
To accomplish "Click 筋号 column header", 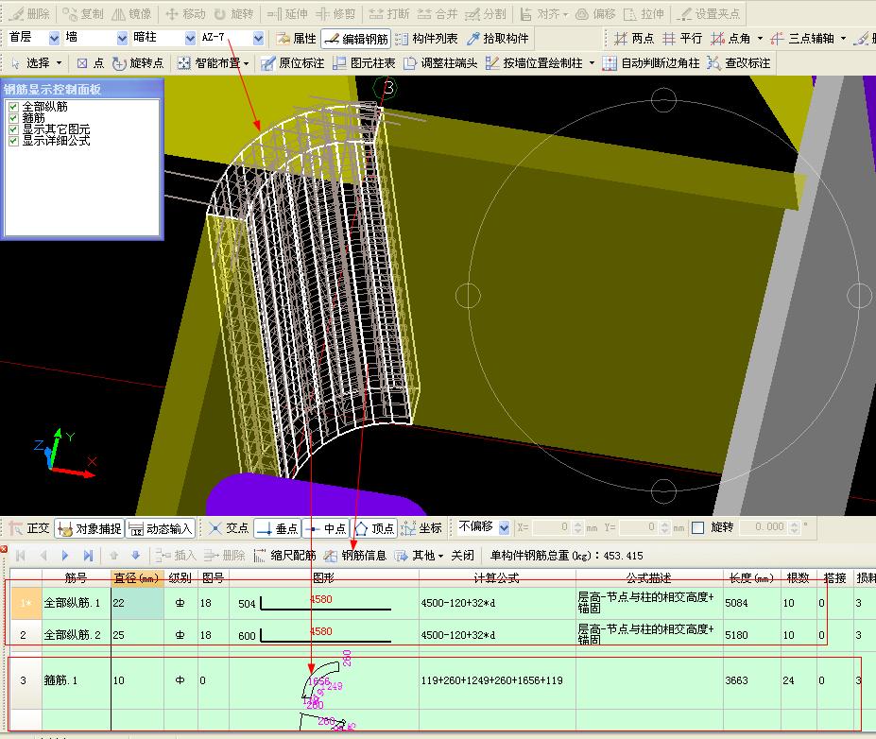I will click(x=76, y=578).
